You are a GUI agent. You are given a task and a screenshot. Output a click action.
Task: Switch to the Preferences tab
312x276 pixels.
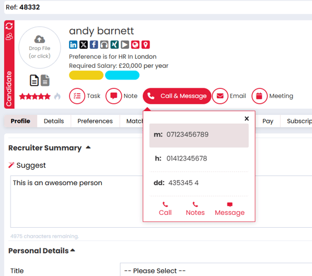95,121
